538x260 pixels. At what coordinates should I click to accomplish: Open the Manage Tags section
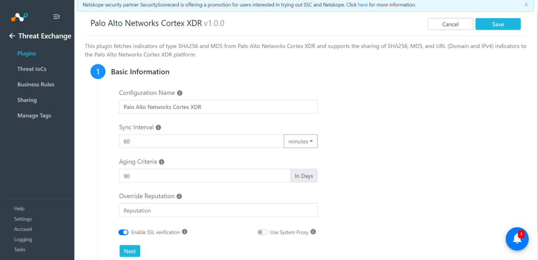coord(34,115)
